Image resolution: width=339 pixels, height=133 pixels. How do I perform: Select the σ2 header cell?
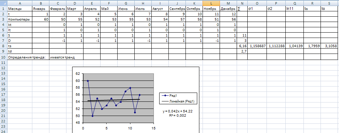point(276,9)
